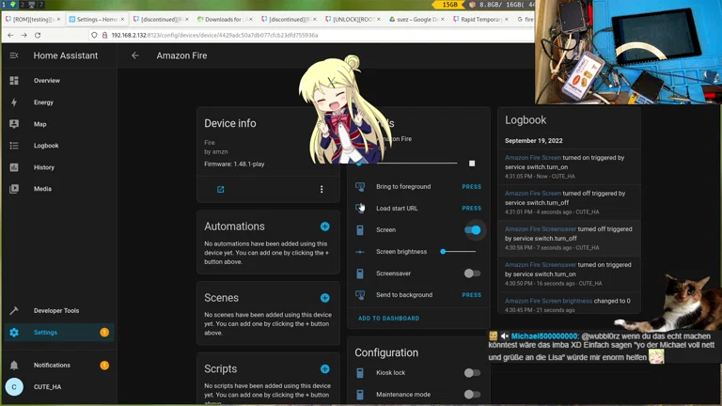Add a new automation with plus icon
Viewport: 722px width, 406px height.
pyautogui.click(x=325, y=226)
